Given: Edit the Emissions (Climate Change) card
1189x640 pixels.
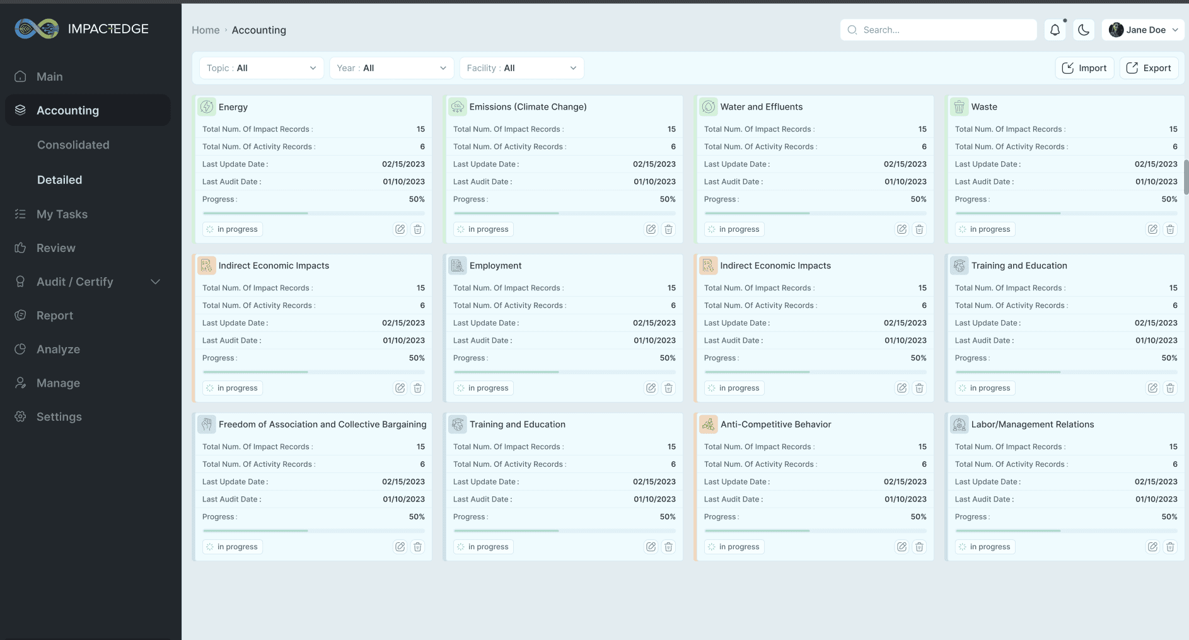Looking at the screenshot, I should pyautogui.click(x=651, y=229).
